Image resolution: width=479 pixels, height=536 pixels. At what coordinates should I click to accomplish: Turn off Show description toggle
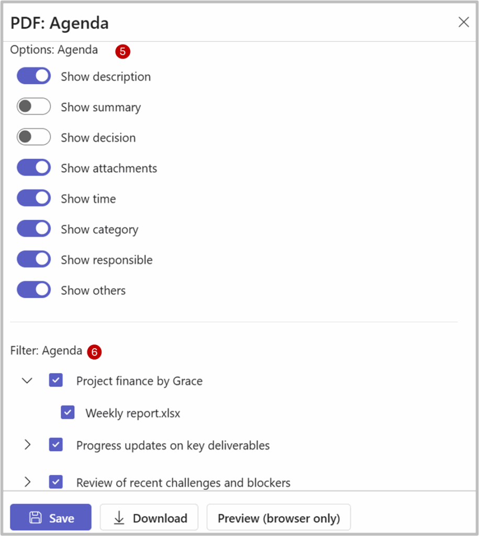34,76
